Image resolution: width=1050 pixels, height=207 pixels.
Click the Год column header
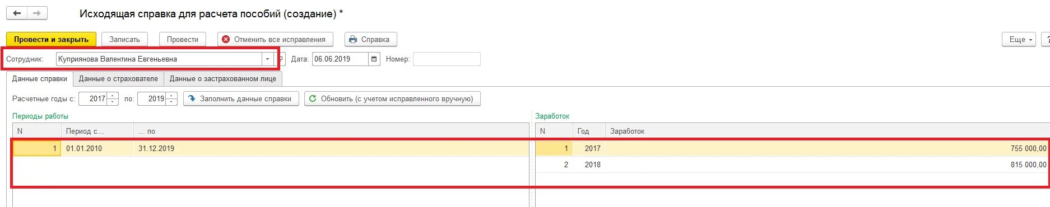[589, 131]
